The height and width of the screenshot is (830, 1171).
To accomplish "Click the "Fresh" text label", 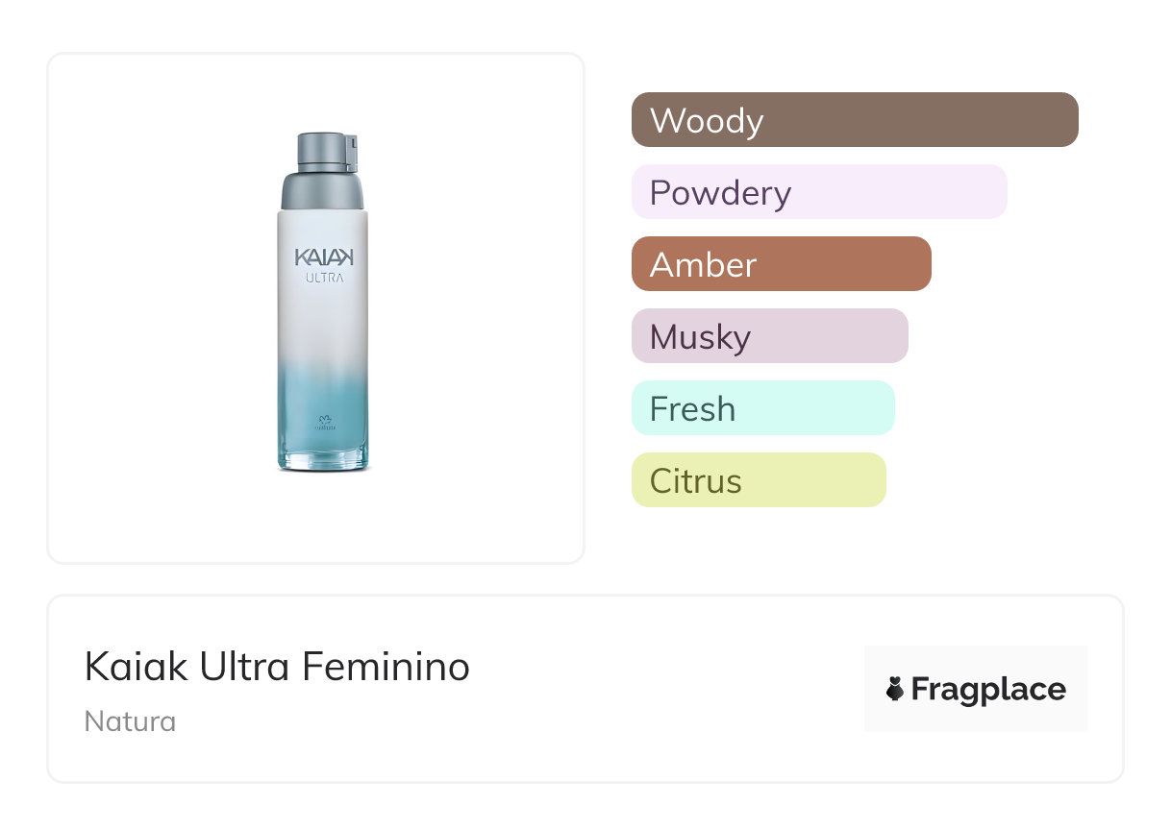I will click(692, 408).
